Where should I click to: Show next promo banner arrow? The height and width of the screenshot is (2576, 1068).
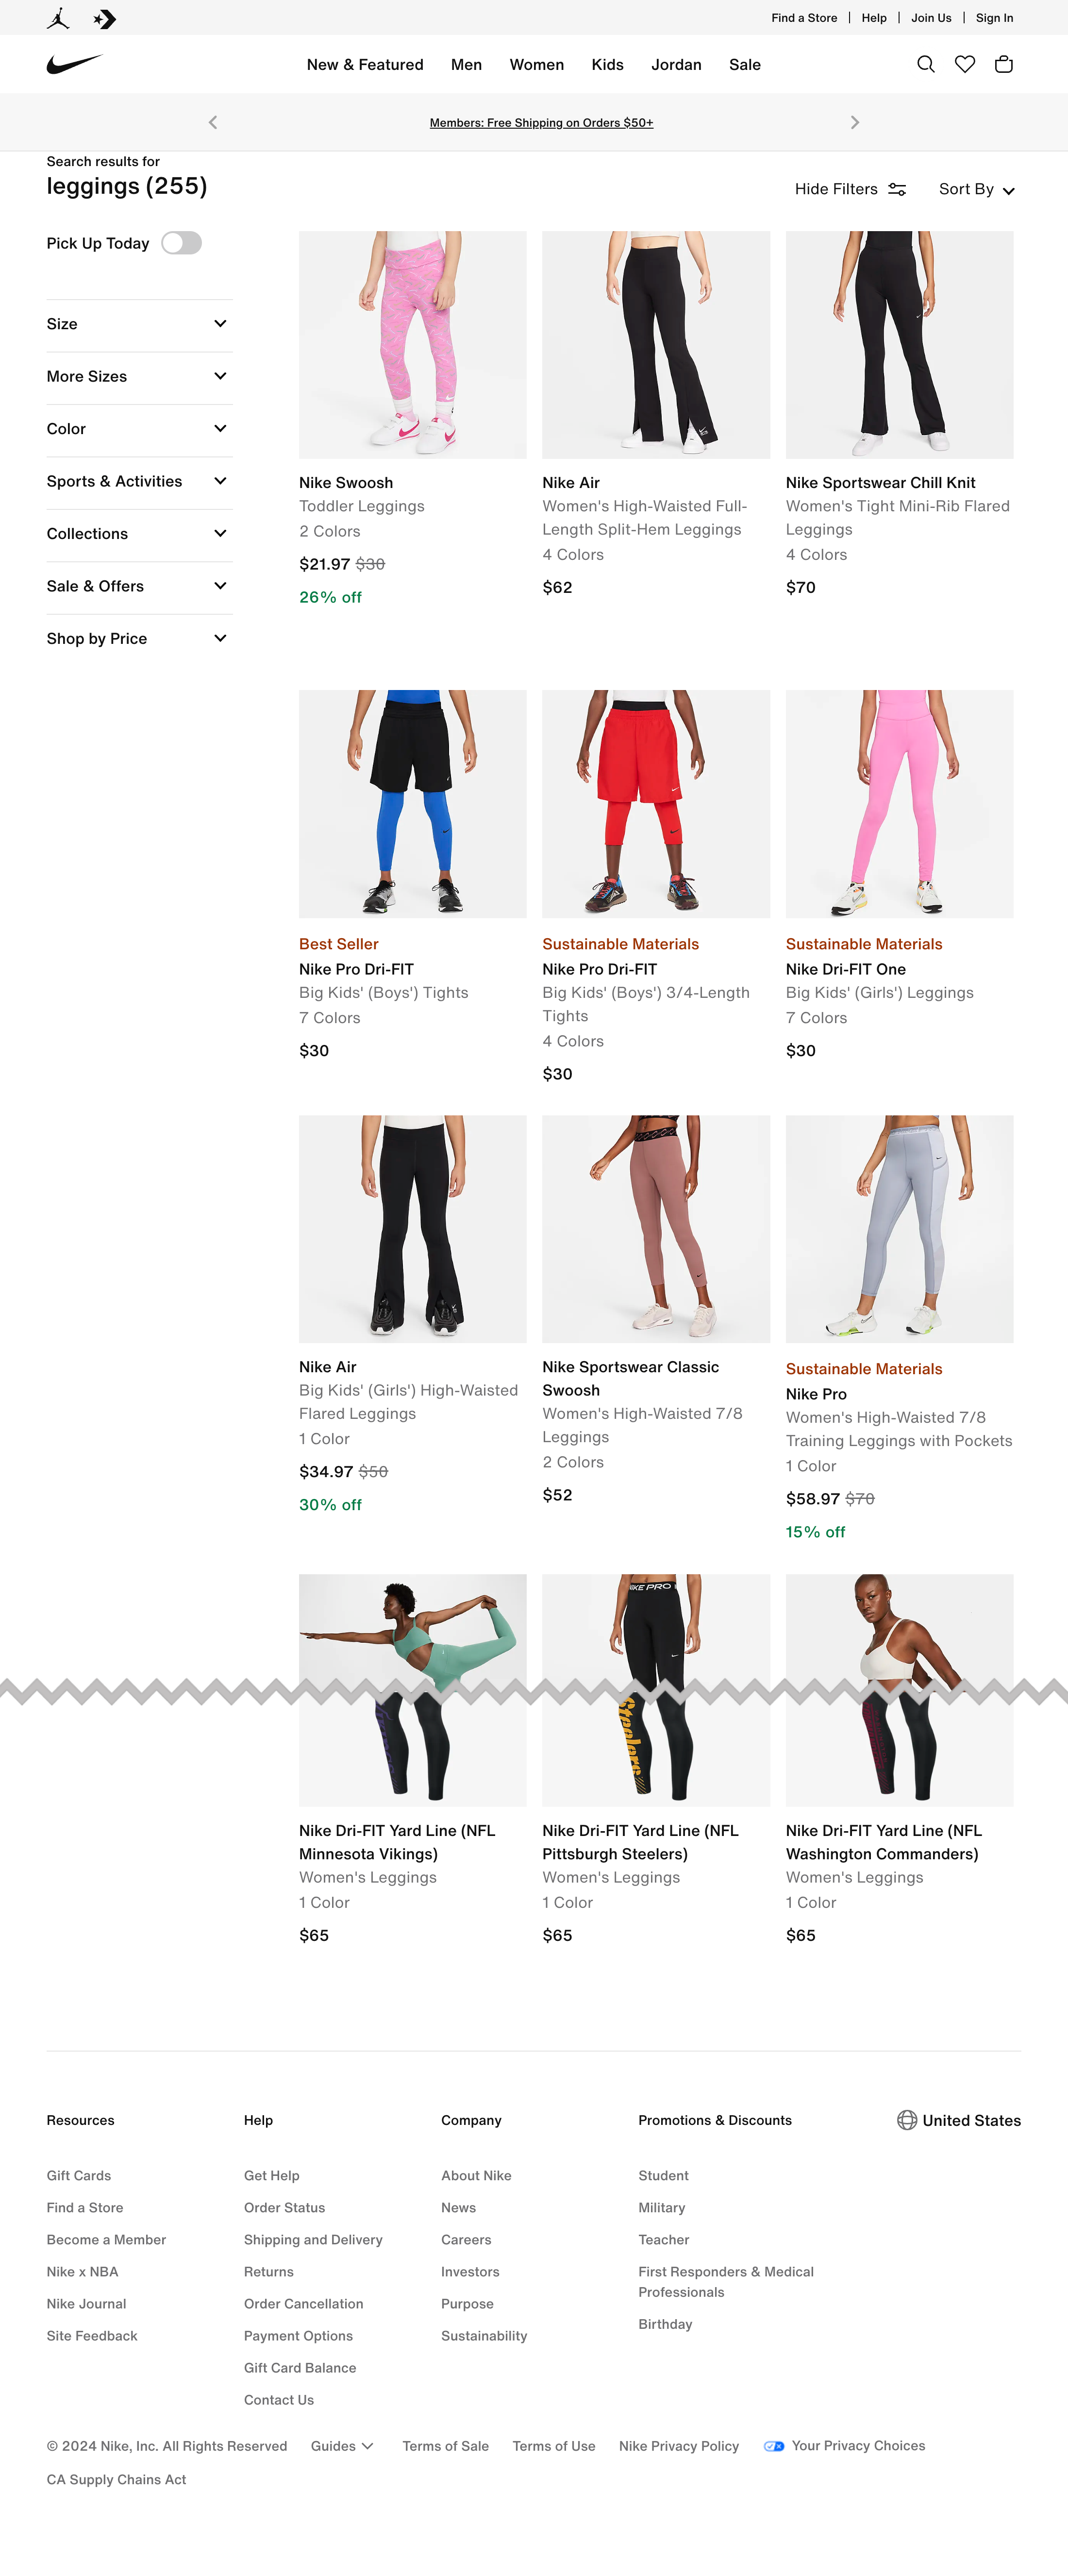[854, 122]
